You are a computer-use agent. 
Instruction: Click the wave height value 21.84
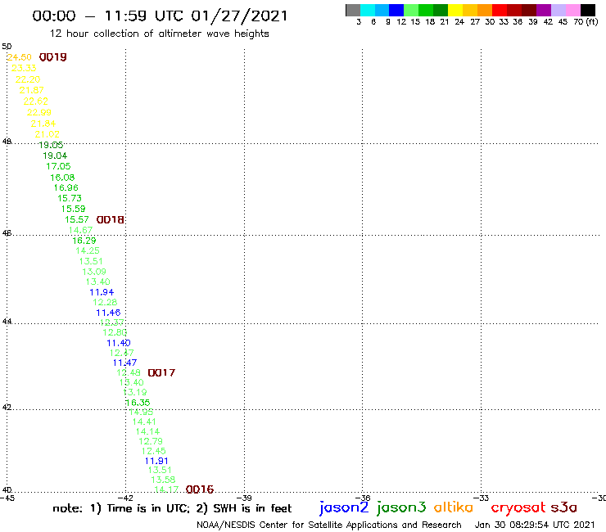pos(43,124)
